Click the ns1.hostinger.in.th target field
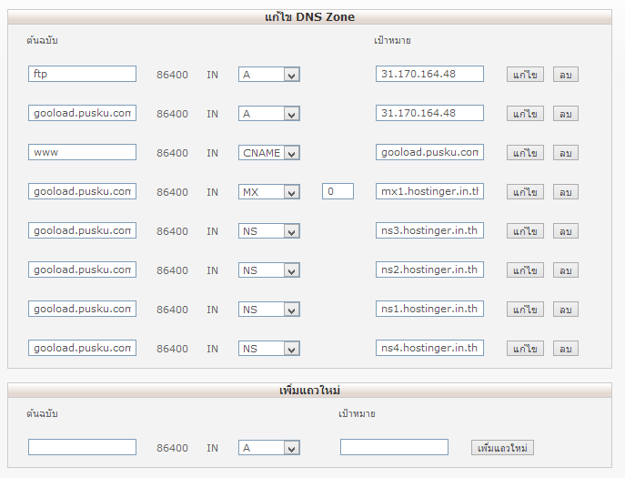Viewport: 625px width, 478px height. (x=429, y=309)
